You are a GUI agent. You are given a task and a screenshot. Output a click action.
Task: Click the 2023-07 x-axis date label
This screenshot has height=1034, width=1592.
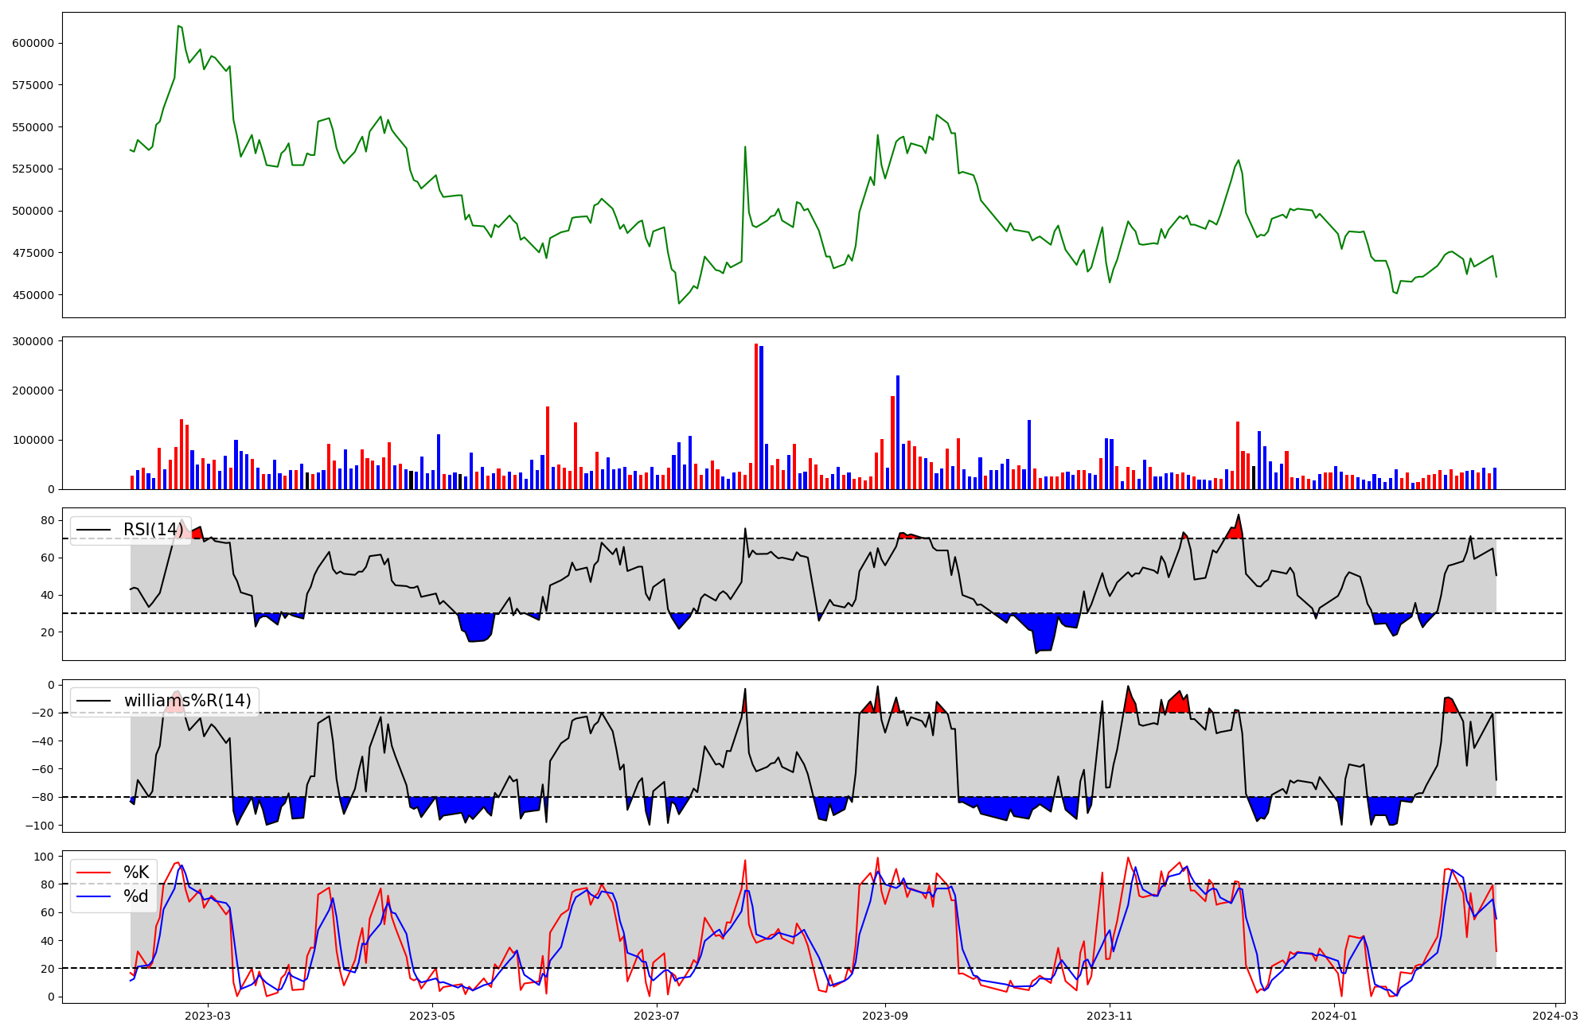coord(657,1016)
